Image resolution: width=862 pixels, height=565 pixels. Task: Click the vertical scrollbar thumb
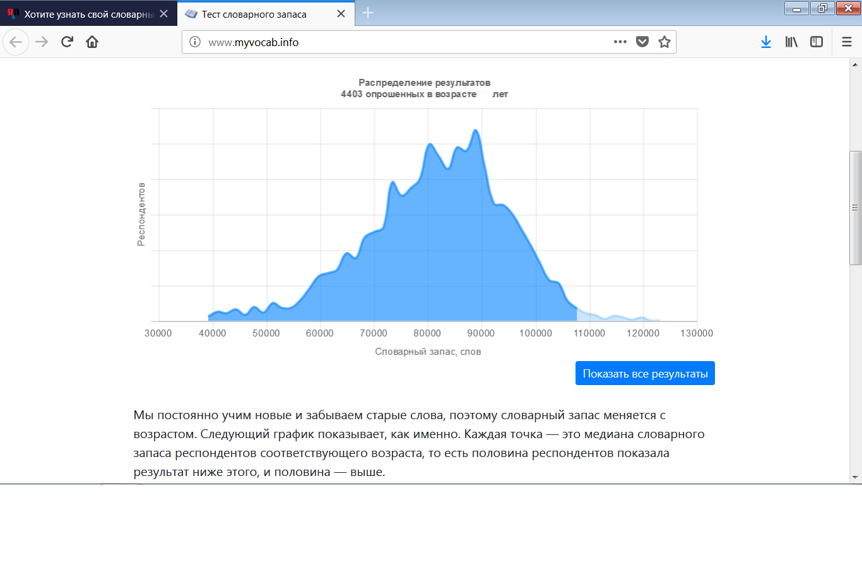[x=856, y=208]
